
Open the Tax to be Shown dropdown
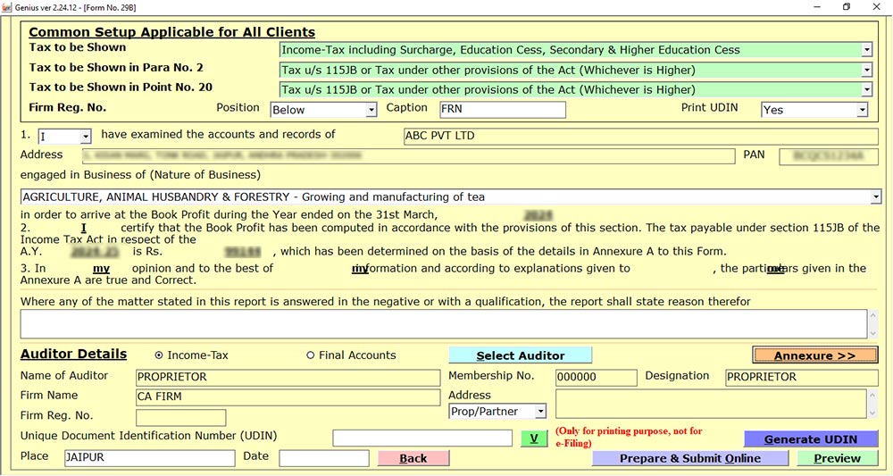tap(866, 50)
